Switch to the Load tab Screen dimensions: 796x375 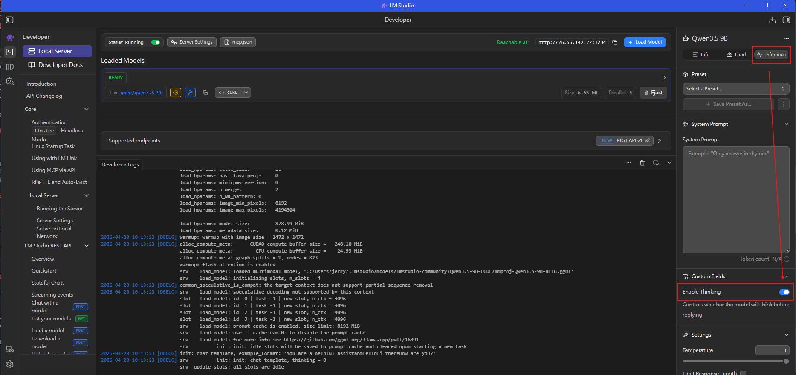pos(736,55)
